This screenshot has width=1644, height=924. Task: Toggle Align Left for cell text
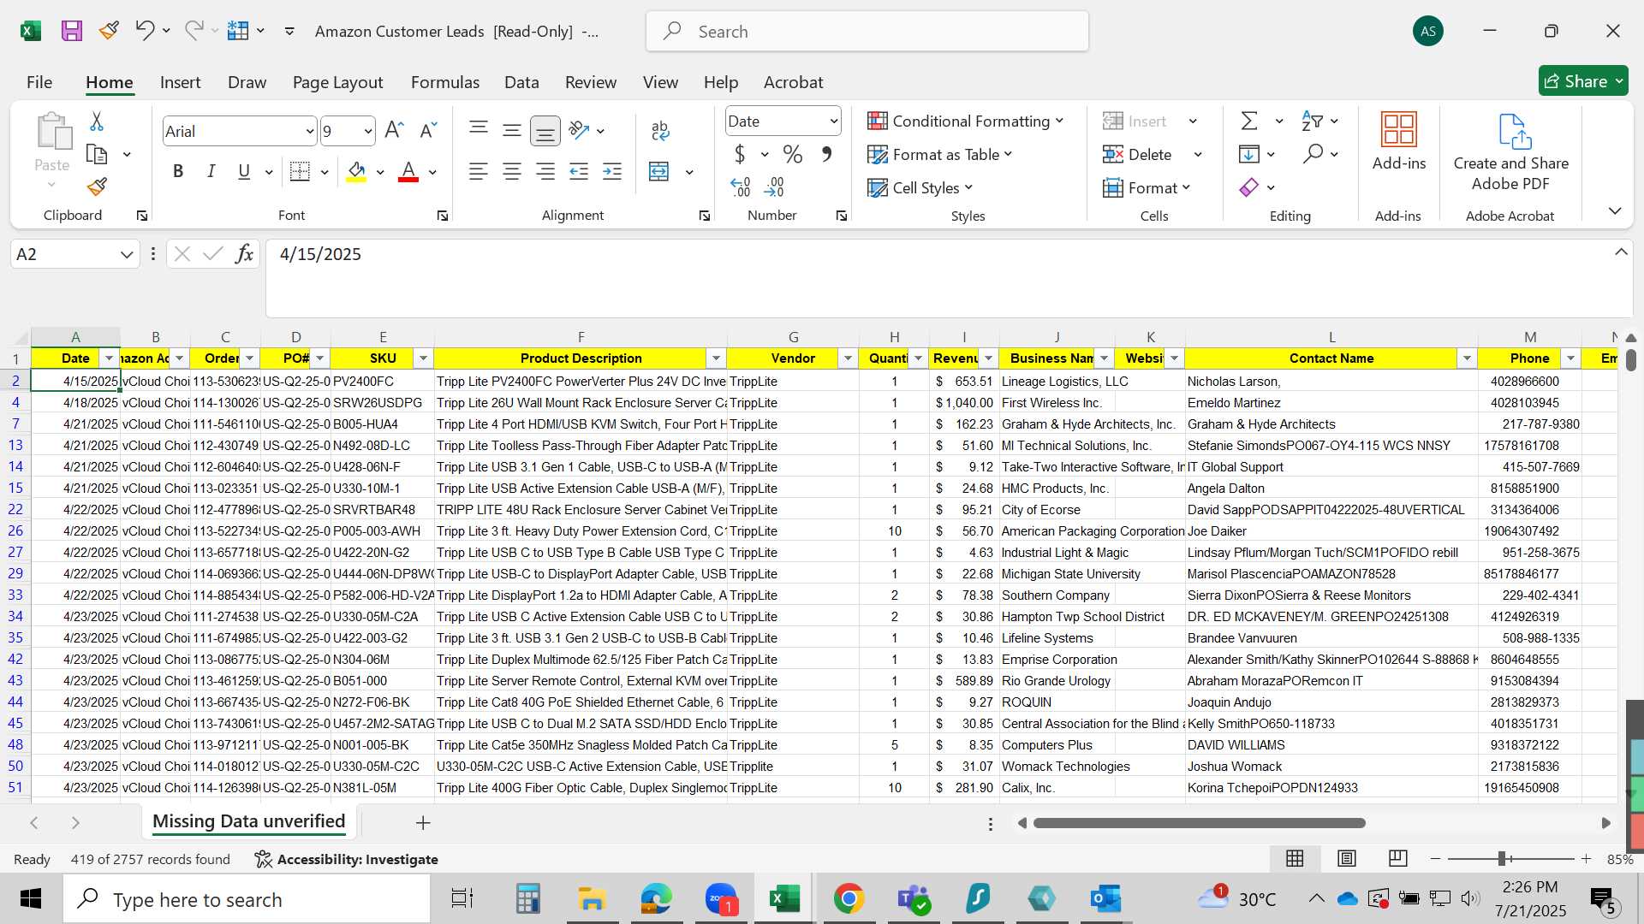click(x=479, y=172)
